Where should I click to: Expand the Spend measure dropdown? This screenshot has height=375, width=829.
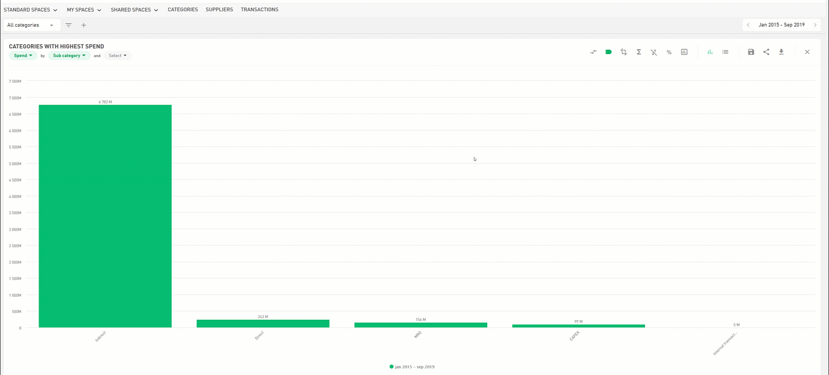point(23,56)
